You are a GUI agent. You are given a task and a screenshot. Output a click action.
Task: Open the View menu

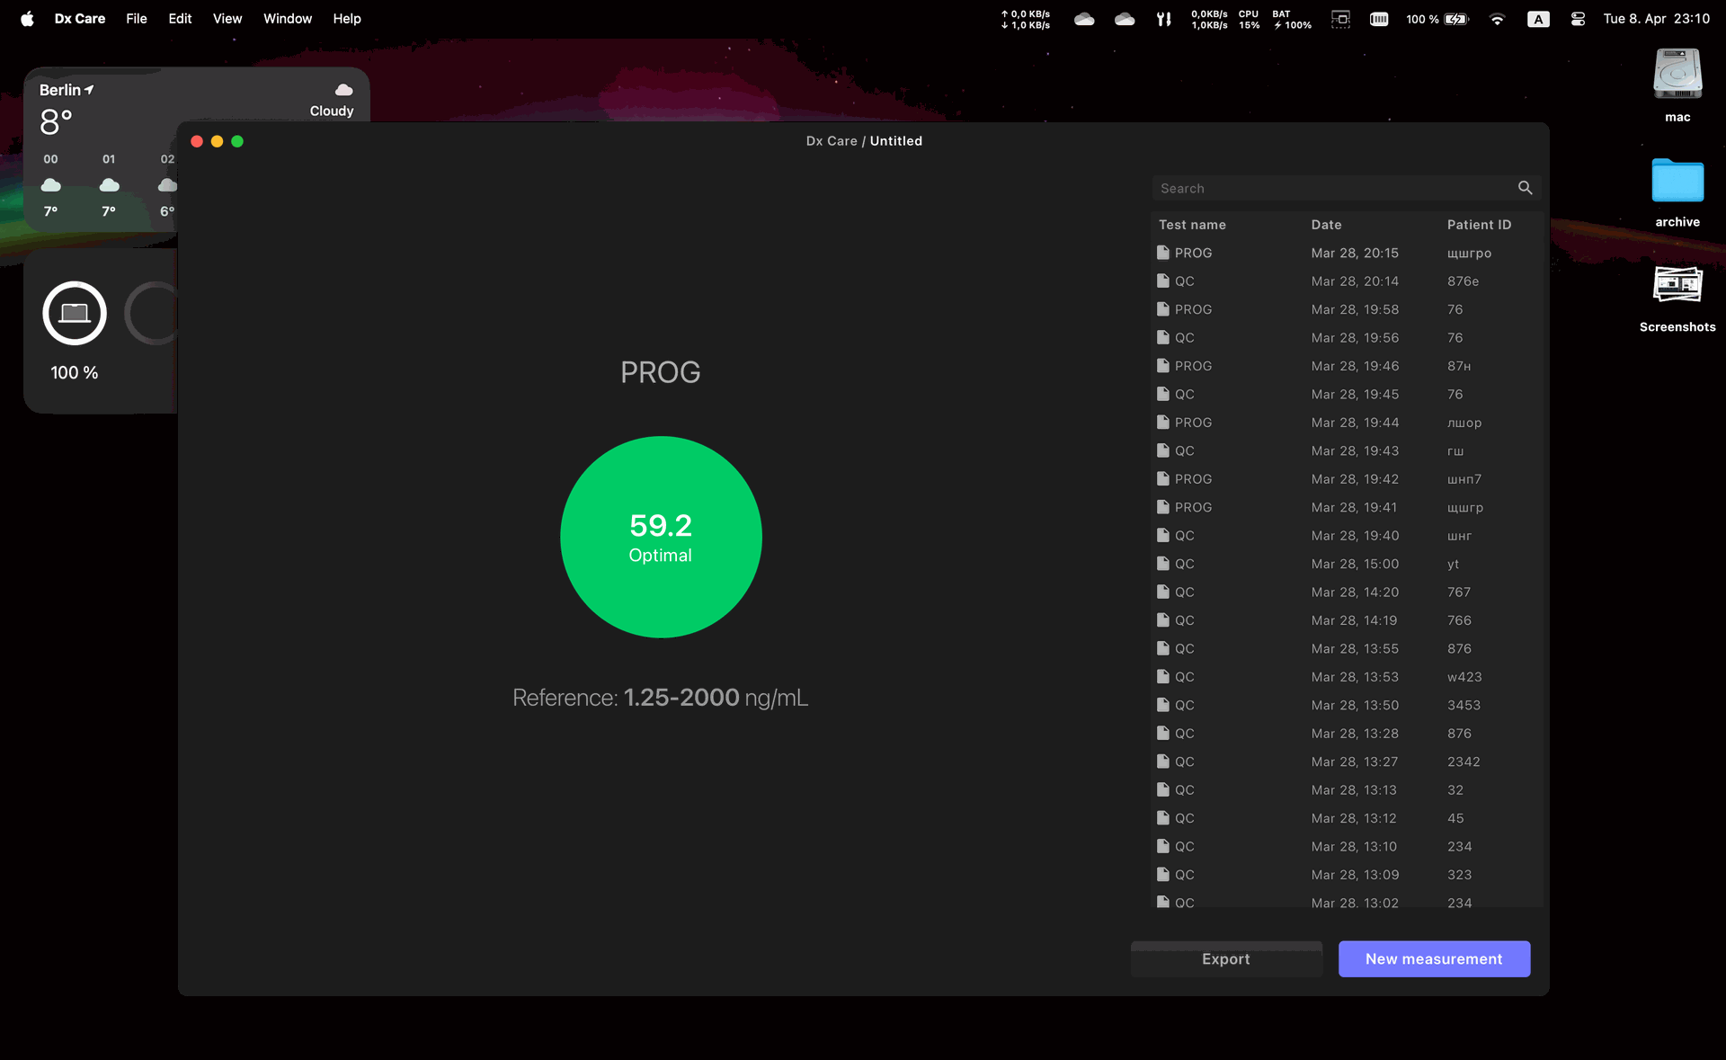pyautogui.click(x=227, y=19)
